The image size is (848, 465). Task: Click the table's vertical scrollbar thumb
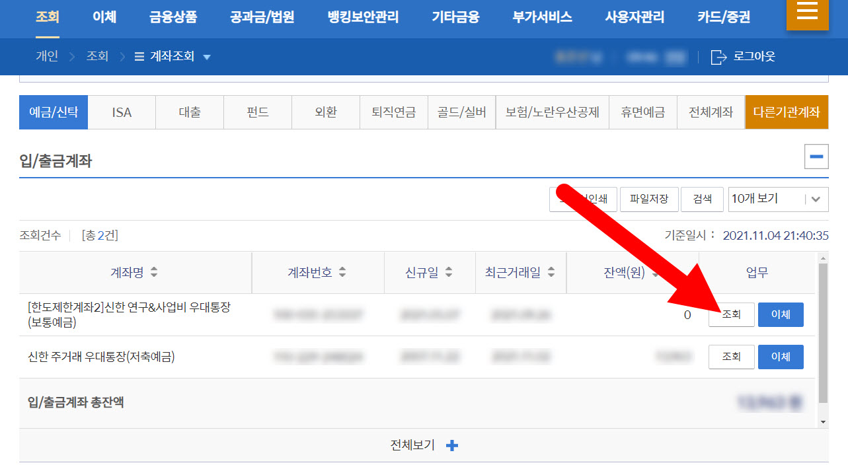(x=823, y=334)
